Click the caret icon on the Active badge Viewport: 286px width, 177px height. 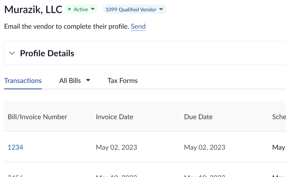click(x=92, y=9)
